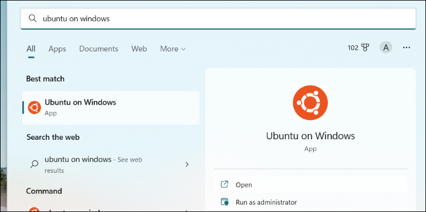The width and height of the screenshot is (426, 212).
Task: Click Open in the details pane
Action: click(x=311, y=185)
